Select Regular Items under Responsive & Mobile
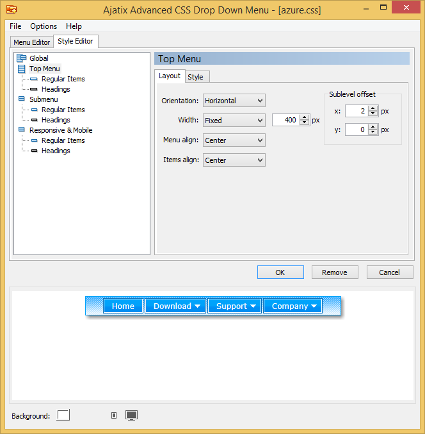Image resolution: width=425 pixels, height=434 pixels. tap(63, 140)
